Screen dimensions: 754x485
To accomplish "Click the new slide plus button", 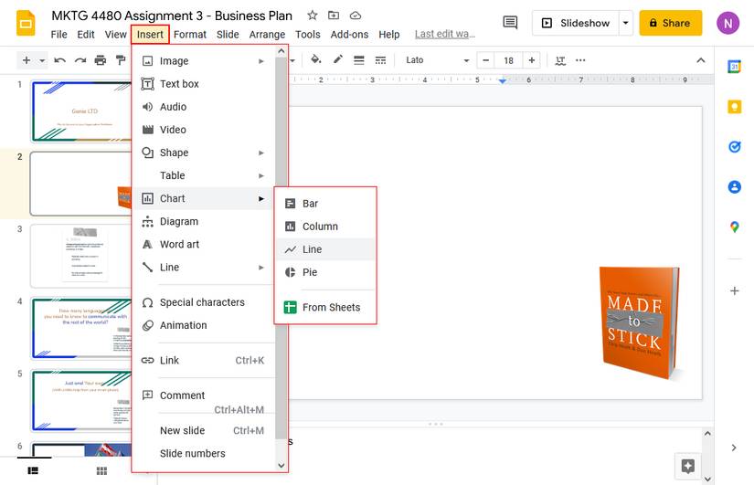I will click(x=27, y=60).
